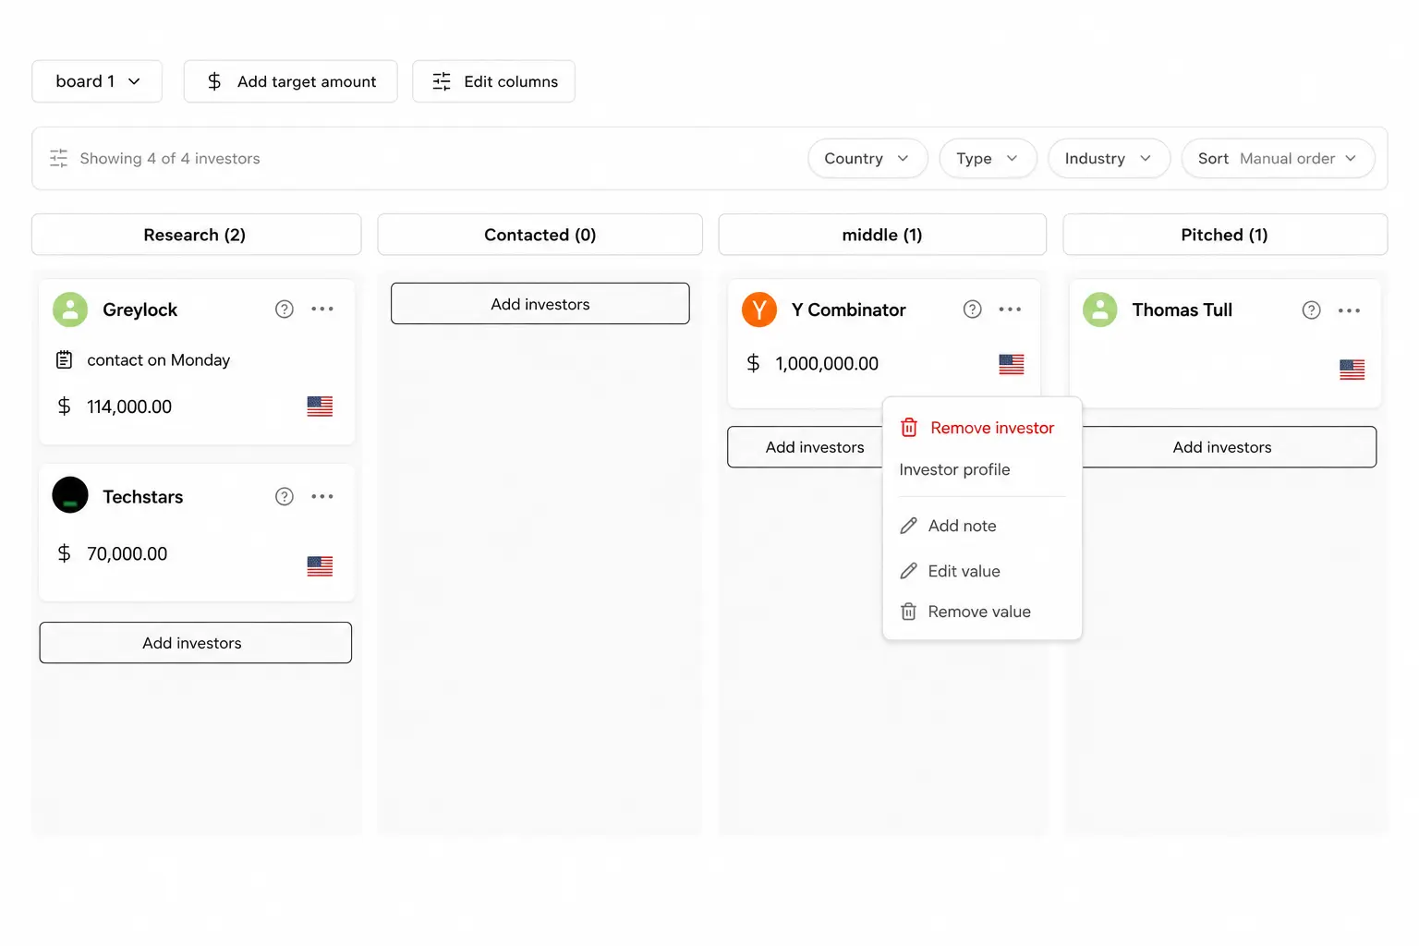
Task: Select the Pitched (1) column header
Action: 1225,235
